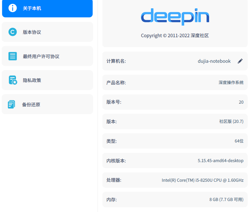The image size is (252, 212).
Task: Click the 内存: label
Action: [111, 200]
